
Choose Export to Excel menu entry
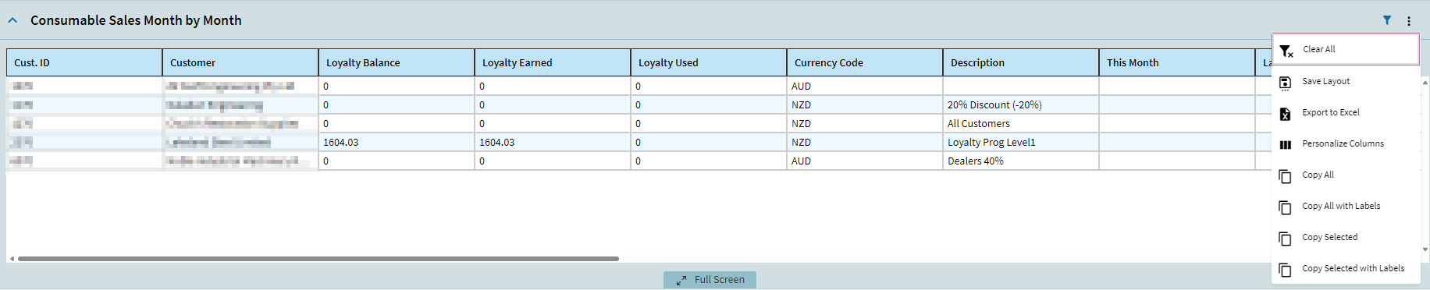click(1346, 112)
